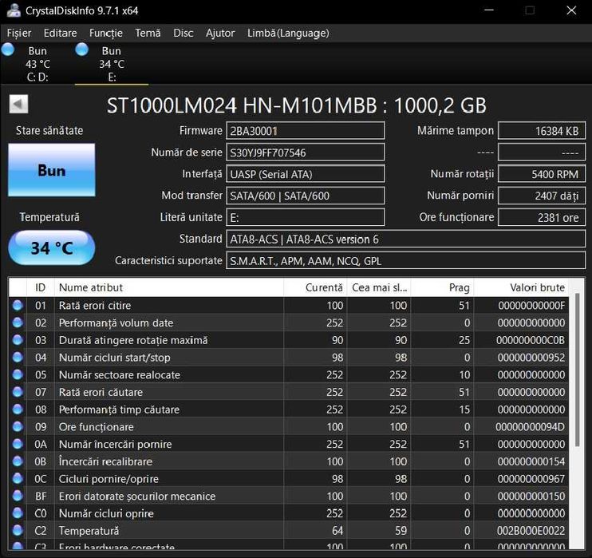
Task: Click status orb for row 0A încercări pornire
Action: [18, 444]
